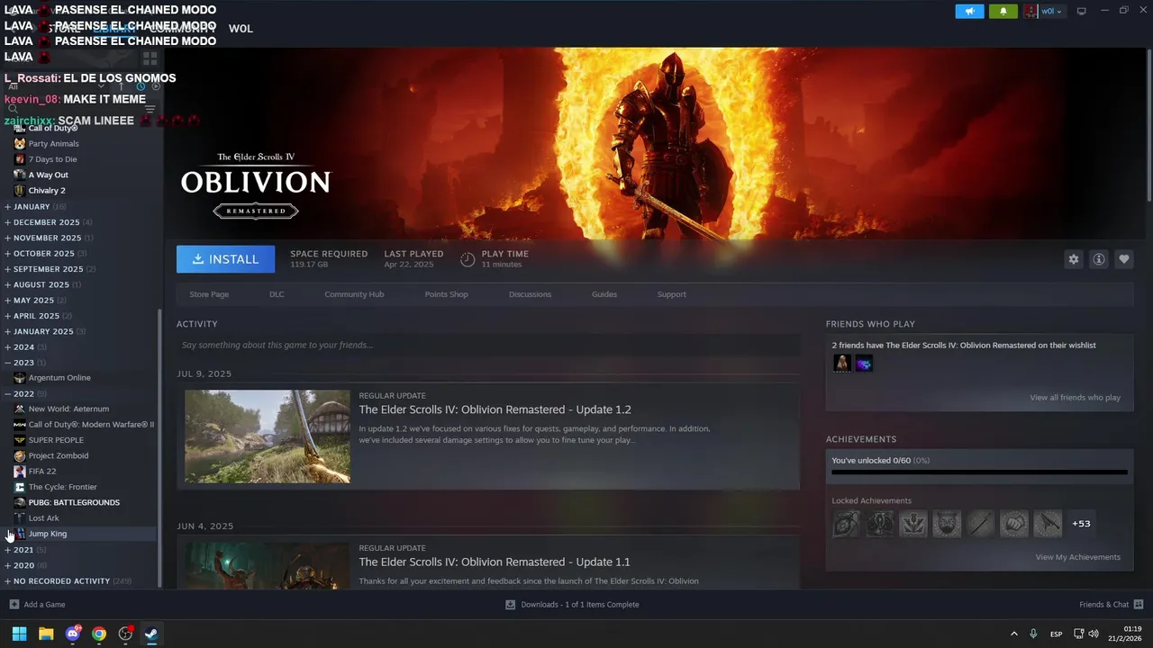Select the SUPER PEOPLE game icon
1153x648 pixels.
click(x=20, y=440)
